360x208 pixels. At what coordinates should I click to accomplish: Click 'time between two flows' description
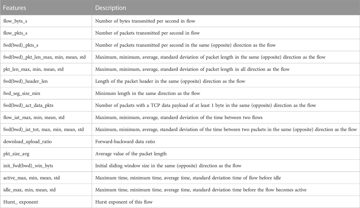(226, 117)
